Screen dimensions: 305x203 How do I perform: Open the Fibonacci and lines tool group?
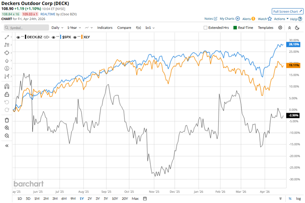[7, 45]
